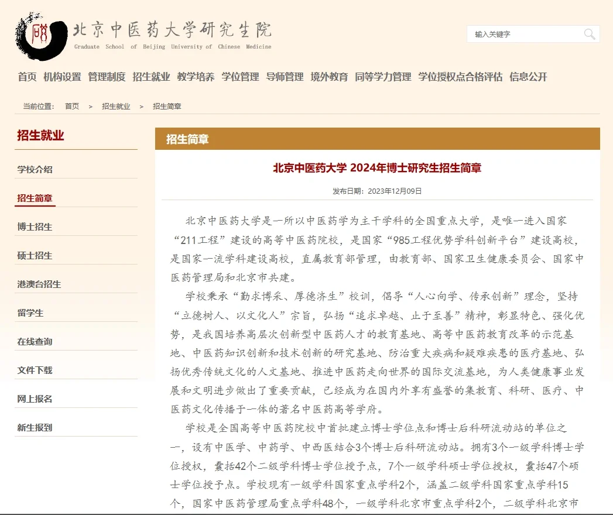Select 招生简章 in the left sidebar
The height and width of the screenshot is (515, 613).
pyautogui.click(x=35, y=198)
